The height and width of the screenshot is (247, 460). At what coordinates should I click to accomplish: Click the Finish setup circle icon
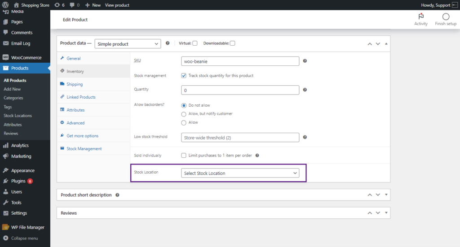click(x=446, y=17)
